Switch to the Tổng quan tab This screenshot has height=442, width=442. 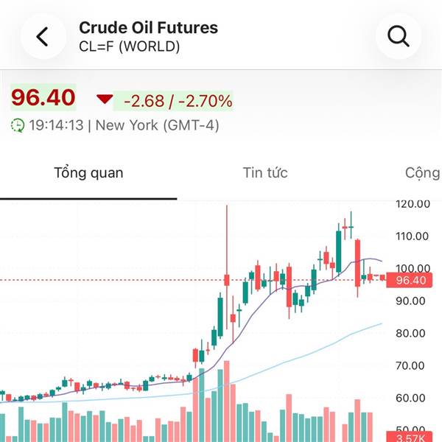click(88, 174)
